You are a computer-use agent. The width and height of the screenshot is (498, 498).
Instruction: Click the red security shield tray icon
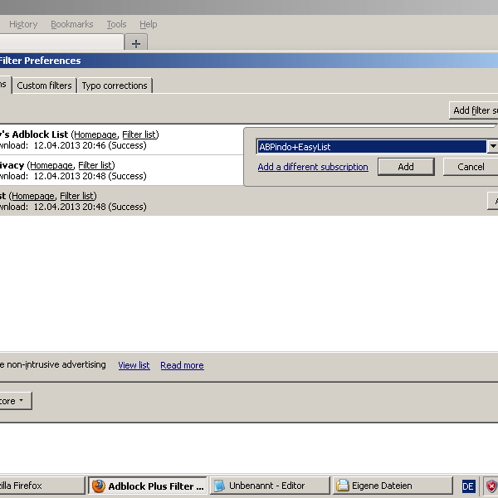[x=491, y=486]
